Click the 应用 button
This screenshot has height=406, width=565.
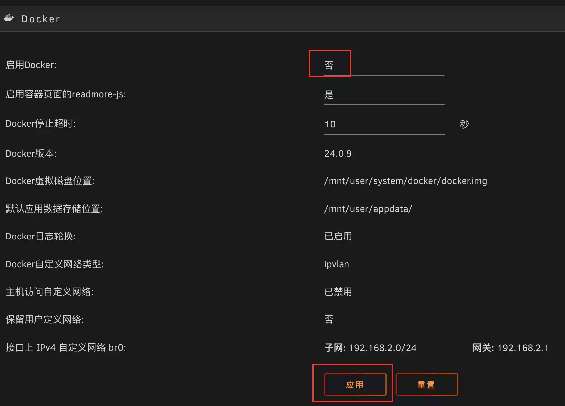pos(355,385)
